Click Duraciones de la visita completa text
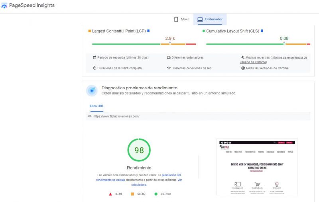 click(119, 68)
